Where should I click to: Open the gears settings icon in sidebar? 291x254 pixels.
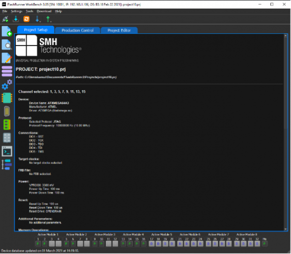(x=7, y=85)
